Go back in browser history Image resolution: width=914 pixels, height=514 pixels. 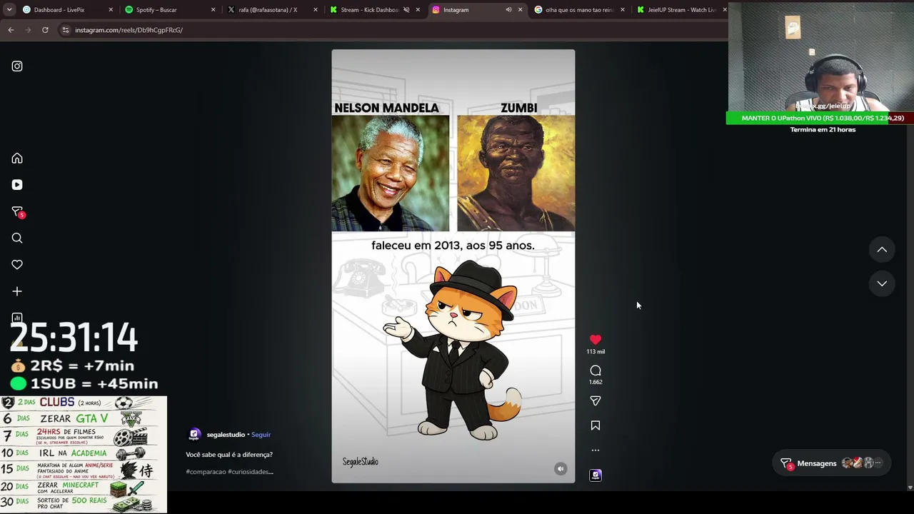11,30
